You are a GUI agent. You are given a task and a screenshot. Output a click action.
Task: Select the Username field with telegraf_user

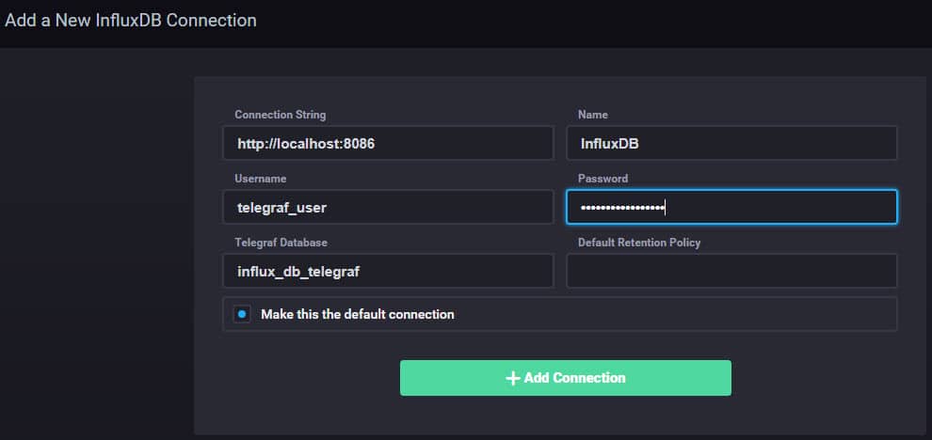tap(388, 208)
